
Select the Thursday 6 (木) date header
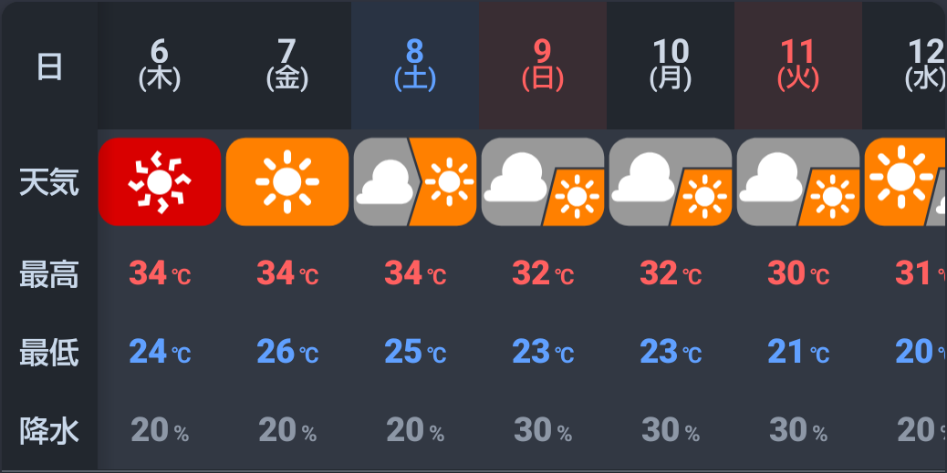coord(160,65)
